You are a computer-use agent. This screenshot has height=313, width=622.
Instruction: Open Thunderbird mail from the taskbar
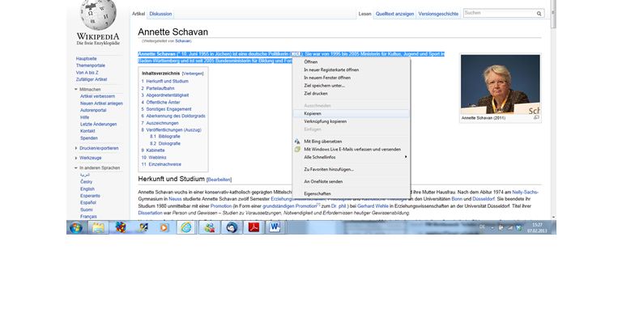(232, 227)
